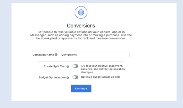The image size is (183, 108).
Task: Click the Budget Optimization label
Action: (x=52, y=77)
